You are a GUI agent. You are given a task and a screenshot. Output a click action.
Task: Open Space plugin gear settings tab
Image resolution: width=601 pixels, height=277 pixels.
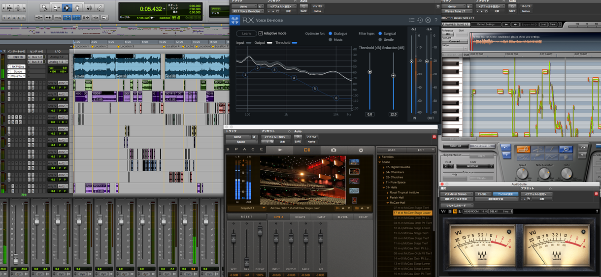[361, 150]
